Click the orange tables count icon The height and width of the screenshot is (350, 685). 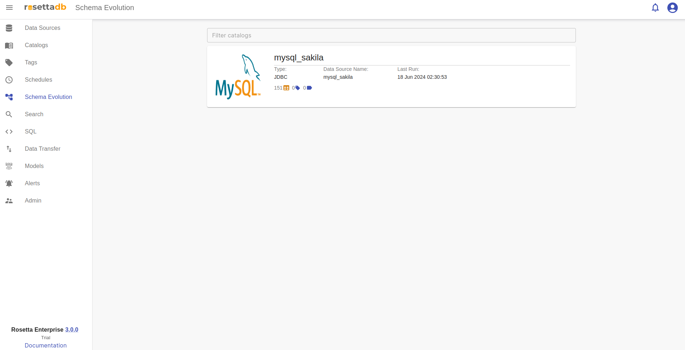pyautogui.click(x=286, y=88)
